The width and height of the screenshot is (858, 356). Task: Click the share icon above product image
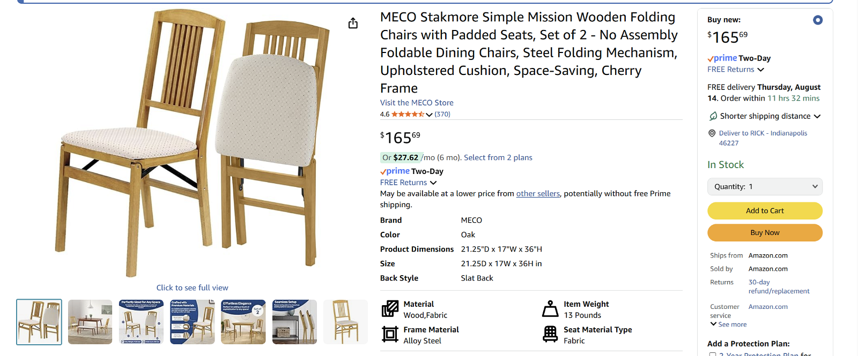coord(353,23)
